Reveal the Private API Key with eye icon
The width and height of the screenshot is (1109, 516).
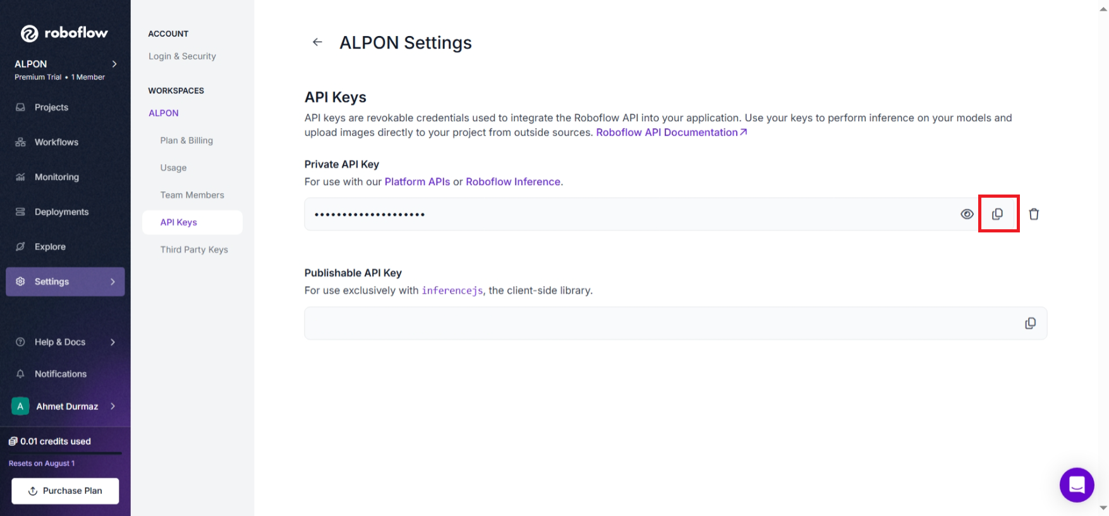click(x=967, y=214)
